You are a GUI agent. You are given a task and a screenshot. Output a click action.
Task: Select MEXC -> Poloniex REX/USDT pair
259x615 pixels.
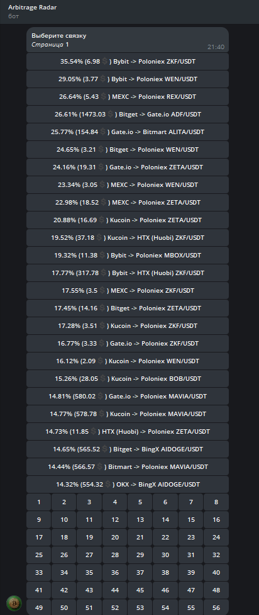128,97
